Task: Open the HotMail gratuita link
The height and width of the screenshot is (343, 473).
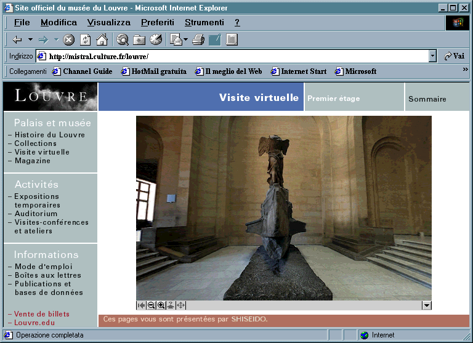Action: 153,71
